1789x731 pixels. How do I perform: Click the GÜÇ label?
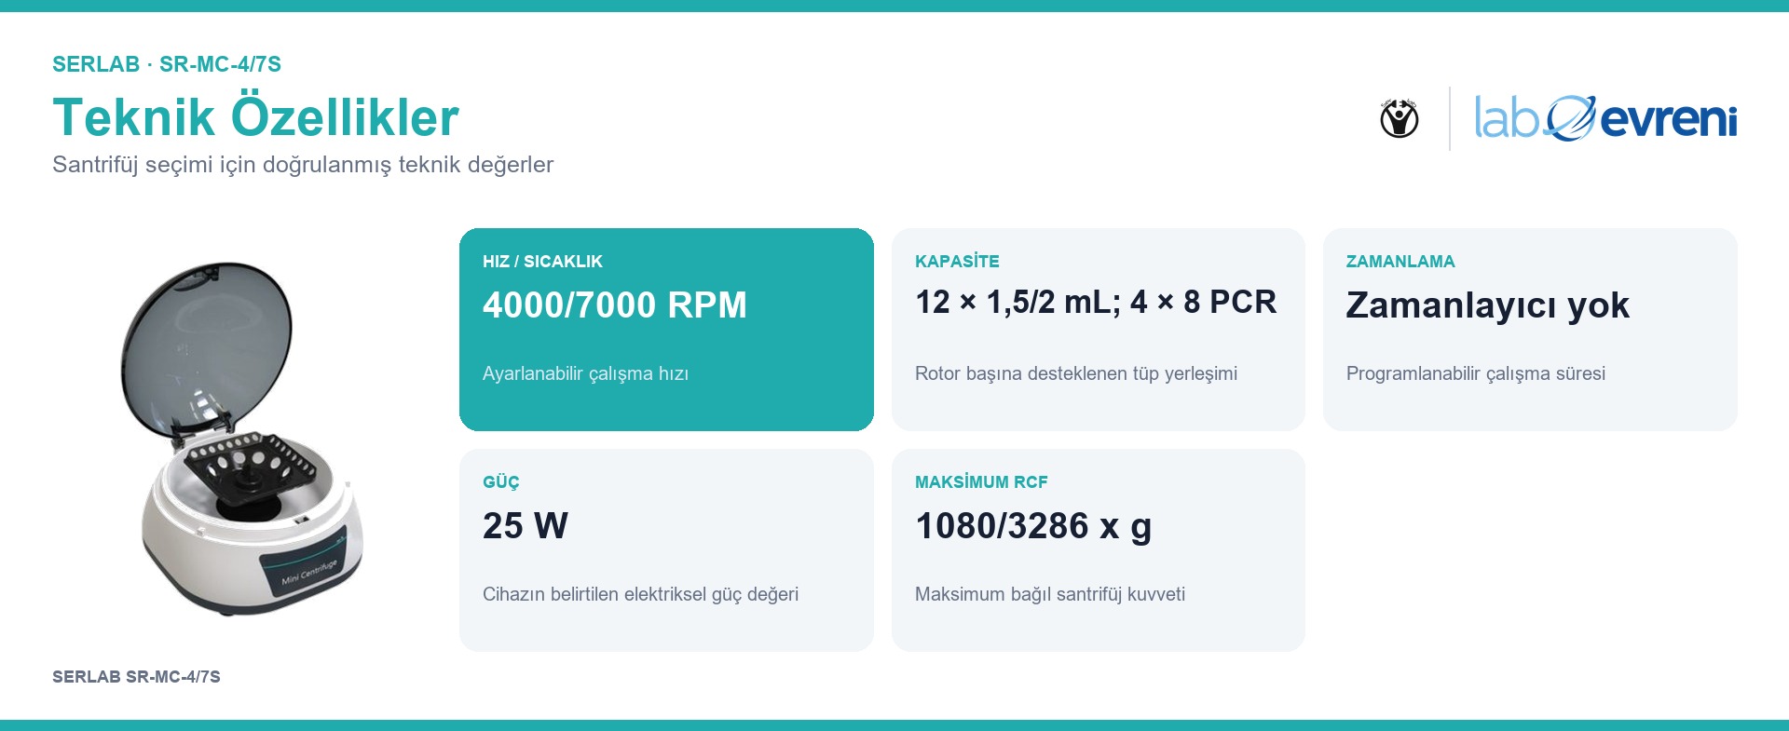(x=501, y=482)
